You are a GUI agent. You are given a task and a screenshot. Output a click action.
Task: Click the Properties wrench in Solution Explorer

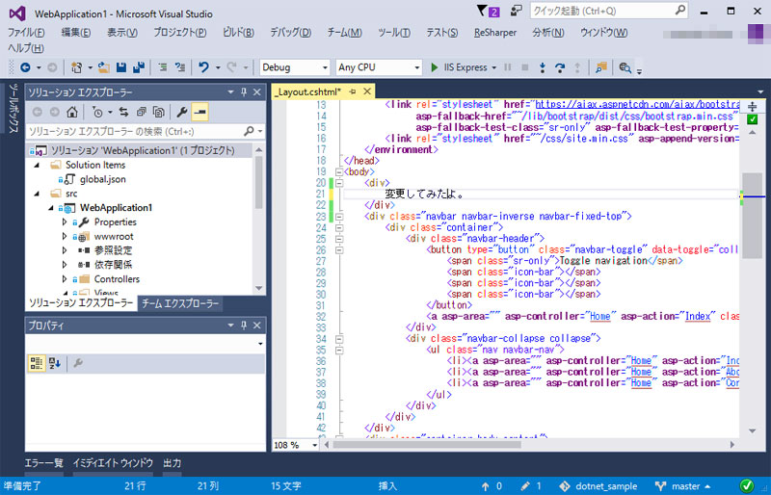pos(182,112)
